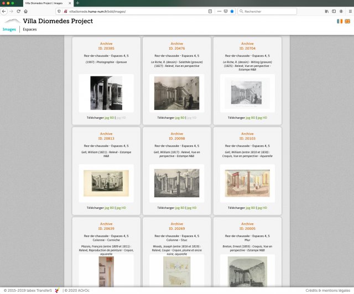The image size is (354, 294).
Task: Click the Archive ID. 20704 heading
Action: (x=247, y=46)
